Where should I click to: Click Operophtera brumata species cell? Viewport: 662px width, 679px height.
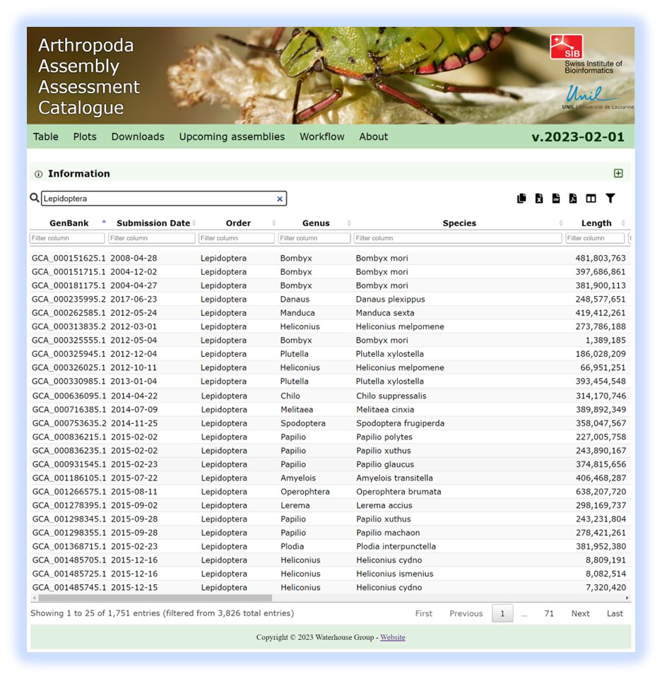coord(398,492)
